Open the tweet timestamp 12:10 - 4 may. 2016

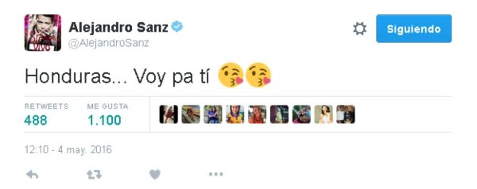point(68,150)
